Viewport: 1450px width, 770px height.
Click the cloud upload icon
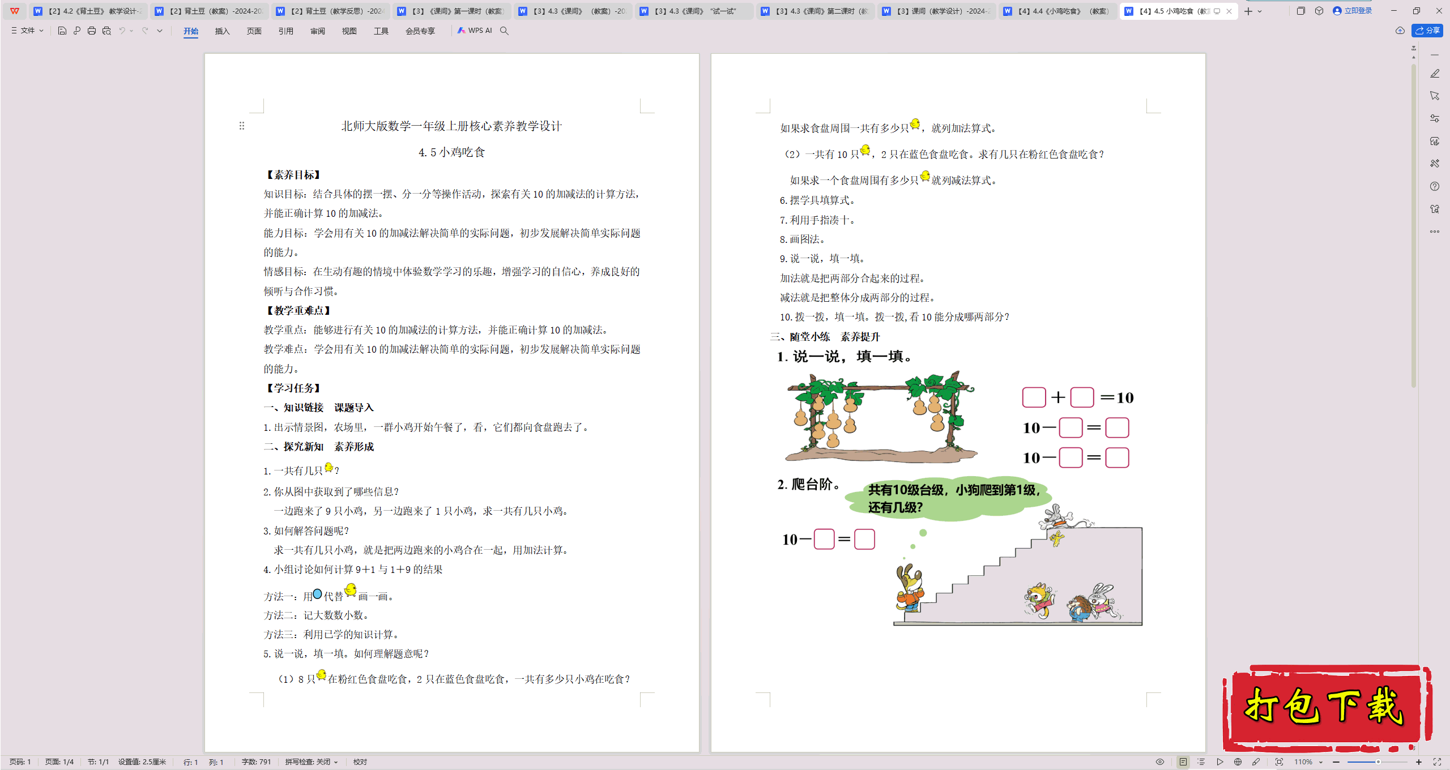(1400, 31)
